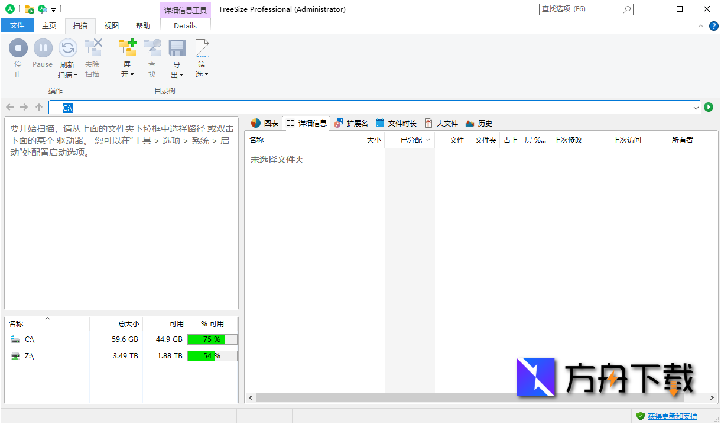This screenshot has width=721, height=424.
Task: Open Help via the blue question mark icon
Action: (x=713, y=26)
